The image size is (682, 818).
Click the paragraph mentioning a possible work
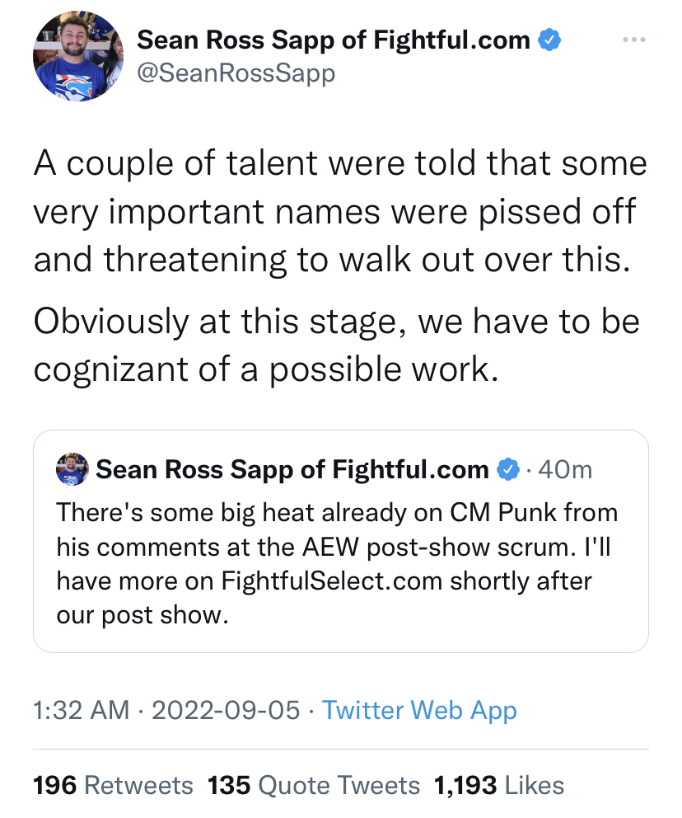(x=336, y=345)
